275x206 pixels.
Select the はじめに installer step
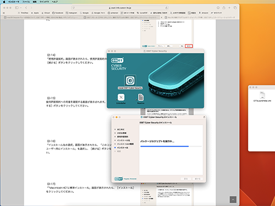point(120,129)
